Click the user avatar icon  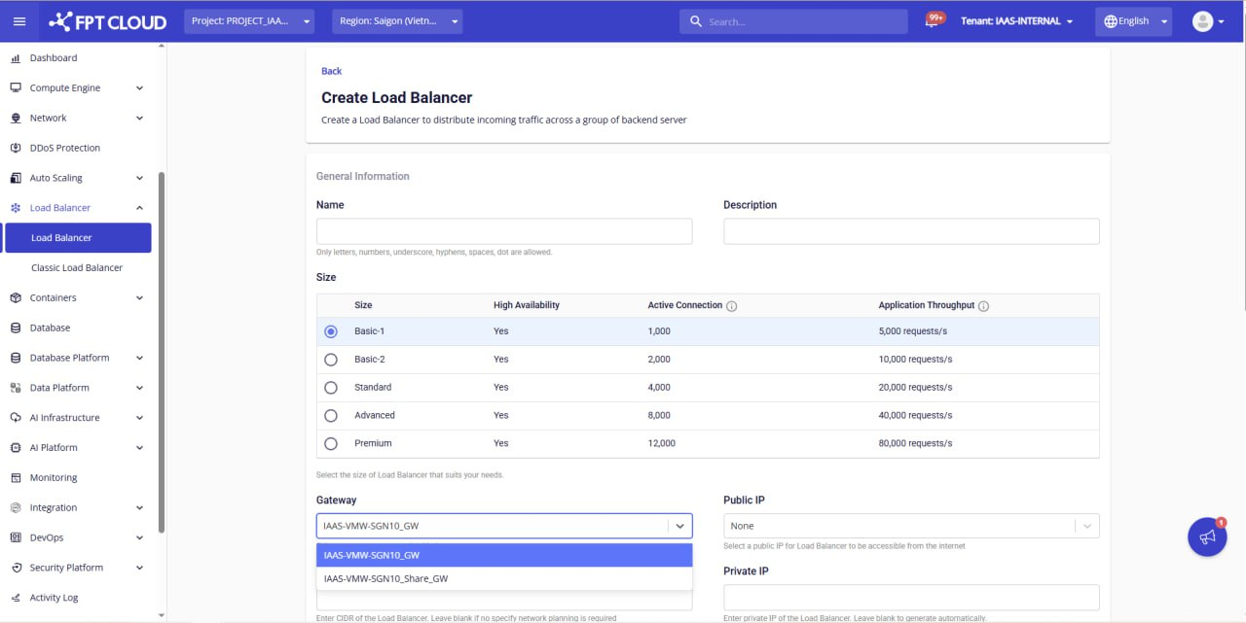[1203, 21]
